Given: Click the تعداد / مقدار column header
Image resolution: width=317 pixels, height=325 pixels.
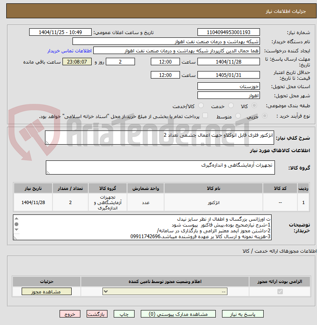Looking at the screenshot, I should [x=70, y=188].
